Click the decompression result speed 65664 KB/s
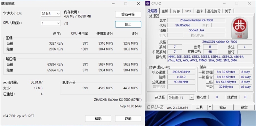The width and height of the screenshot is (256, 126). tap(55, 70)
